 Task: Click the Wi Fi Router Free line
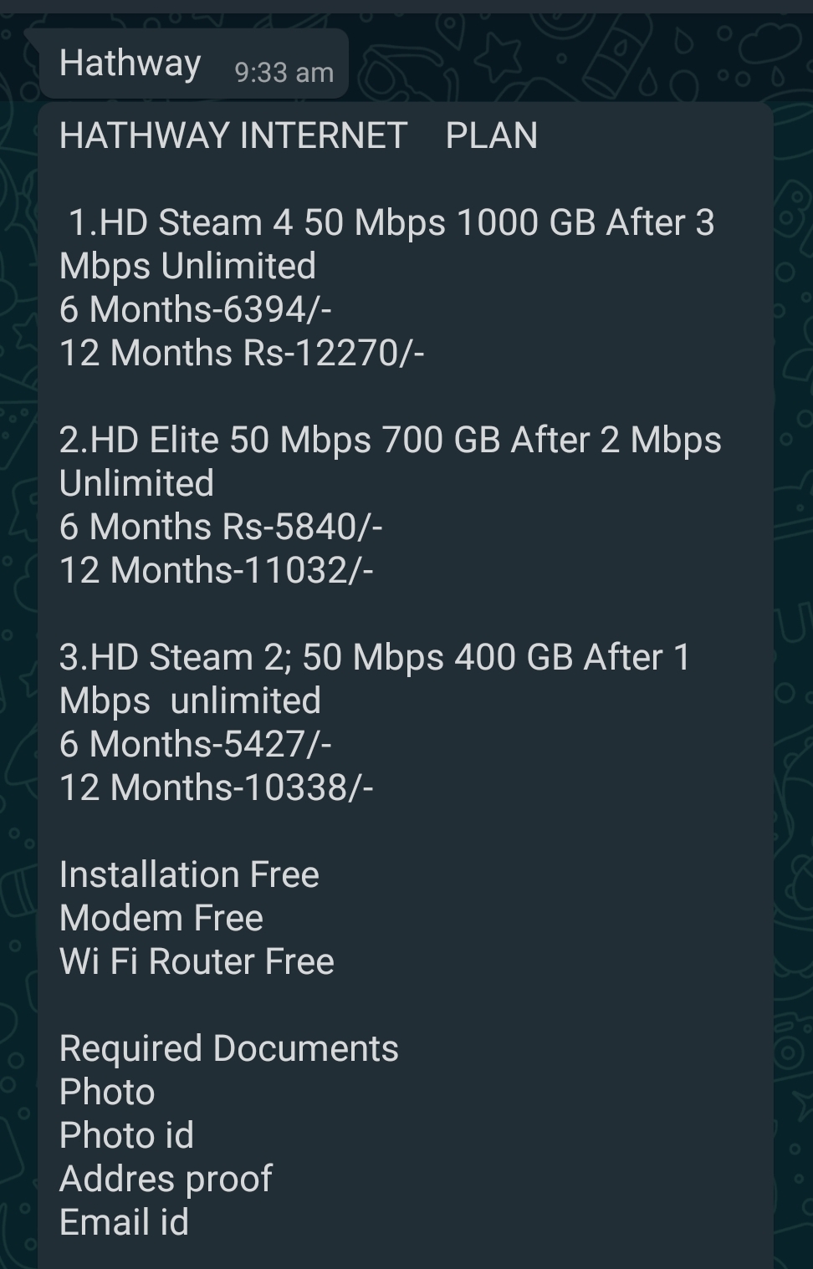pos(197,962)
